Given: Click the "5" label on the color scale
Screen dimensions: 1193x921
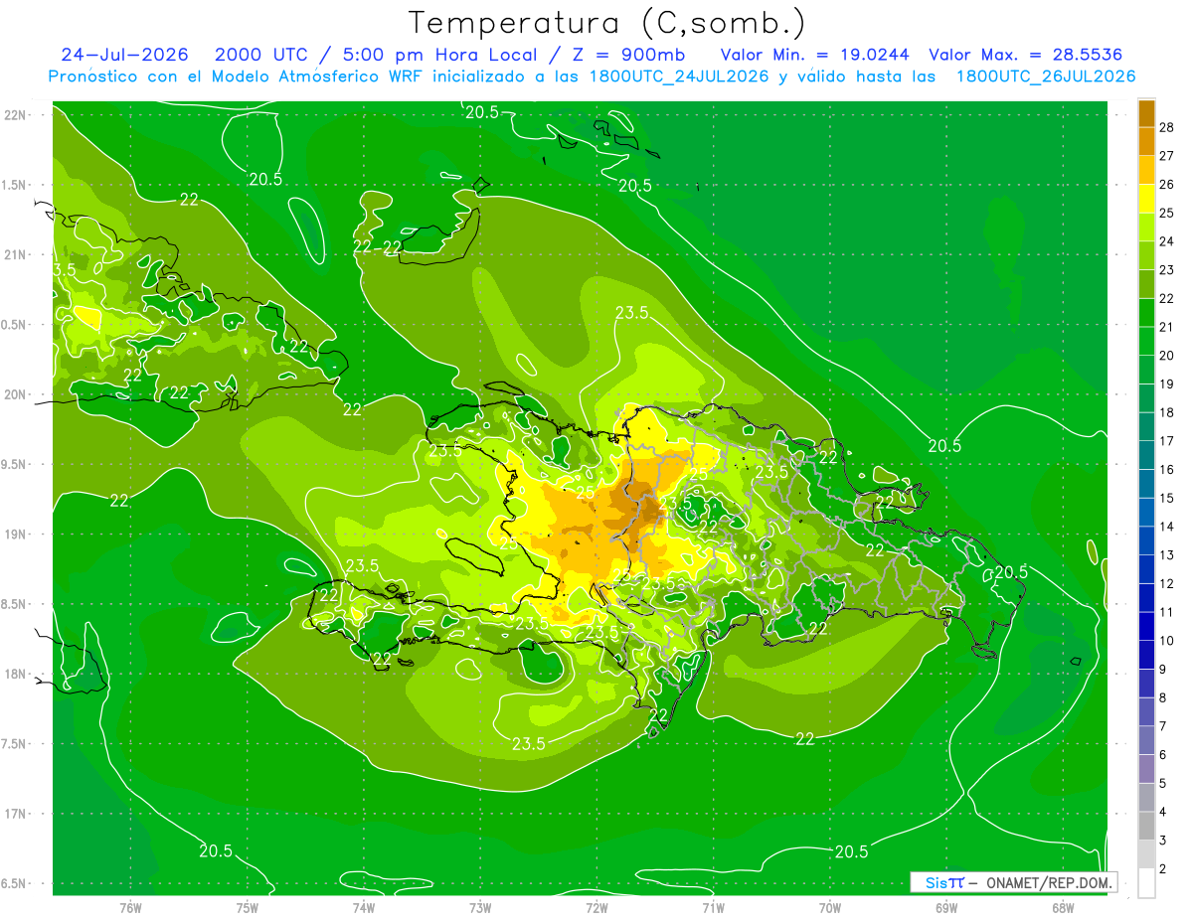Looking at the screenshot, I should pyautogui.click(x=1163, y=784).
